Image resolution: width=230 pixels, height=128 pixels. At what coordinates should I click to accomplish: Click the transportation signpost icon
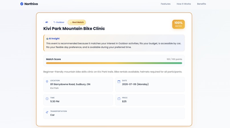(x=47, y=112)
